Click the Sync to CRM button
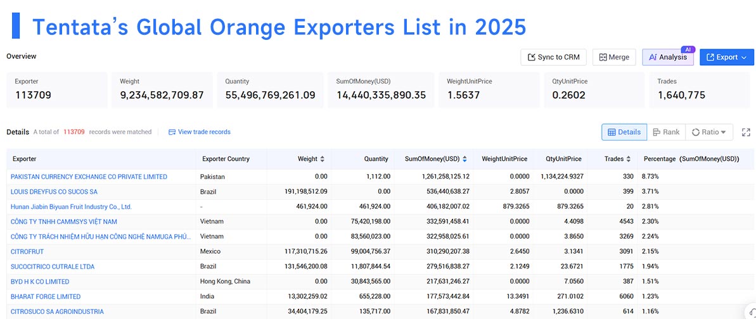Image resolution: width=756 pixels, height=326 pixels. click(553, 58)
